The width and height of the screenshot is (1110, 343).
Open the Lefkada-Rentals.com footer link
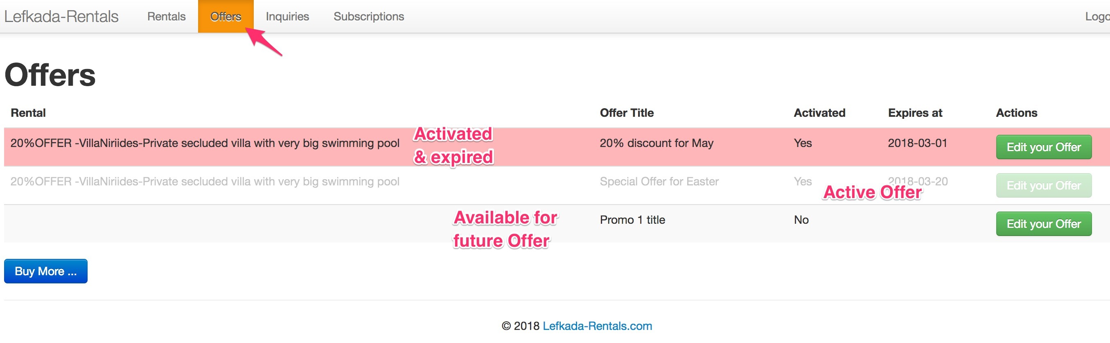(597, 326)
